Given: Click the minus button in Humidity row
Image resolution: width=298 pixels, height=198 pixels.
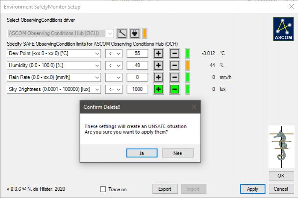Looking at the screenshot, I should point(174,65).
